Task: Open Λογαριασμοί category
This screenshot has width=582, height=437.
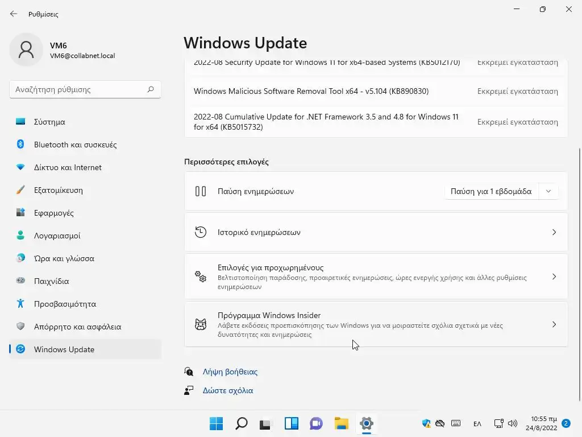Action: click(x=85, y=236)
